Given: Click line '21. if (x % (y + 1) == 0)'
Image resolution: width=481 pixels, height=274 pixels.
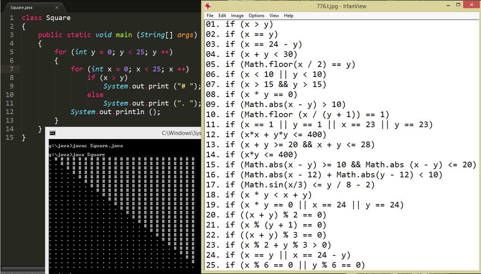Looking at the screenshot, I should click(266, 225).
